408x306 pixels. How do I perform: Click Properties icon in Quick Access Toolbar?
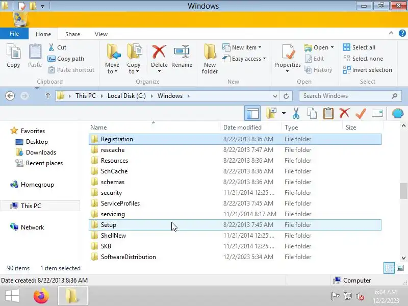click(x=22, y=6)
